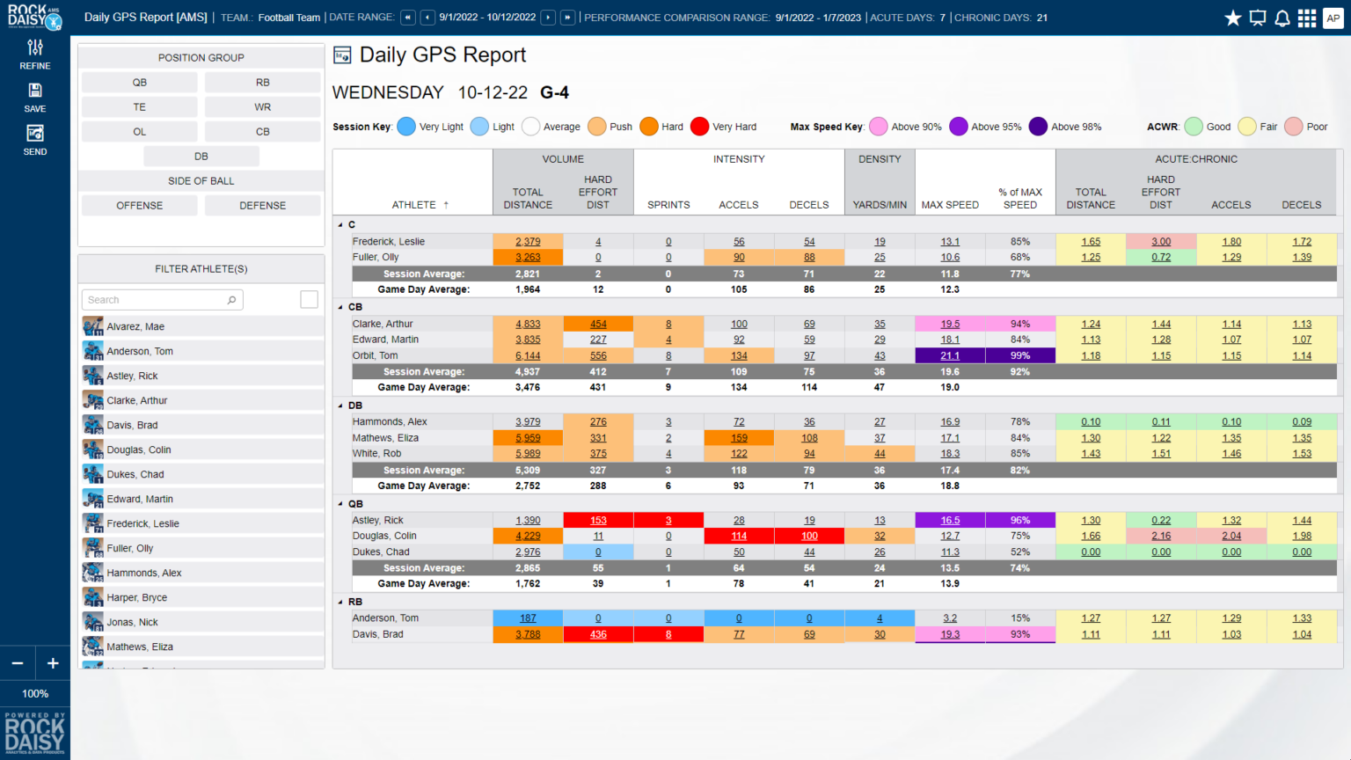The width and height of the screenshot is (1351, 760).
Task: Enable the DEFENSE side of ball filter
Action: (262, 205)
